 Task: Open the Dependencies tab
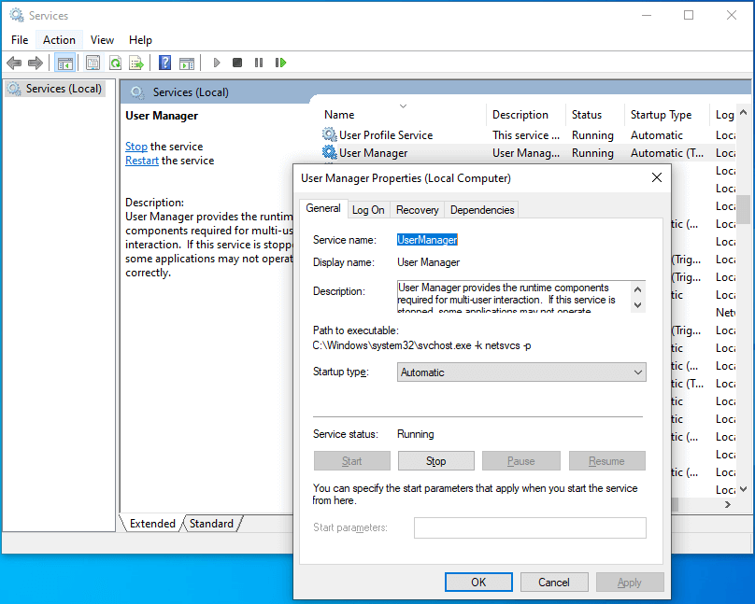point(481,209)
